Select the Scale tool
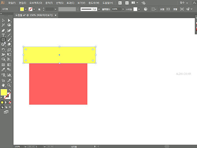This screenshot has height=148, width=197. 9,50
